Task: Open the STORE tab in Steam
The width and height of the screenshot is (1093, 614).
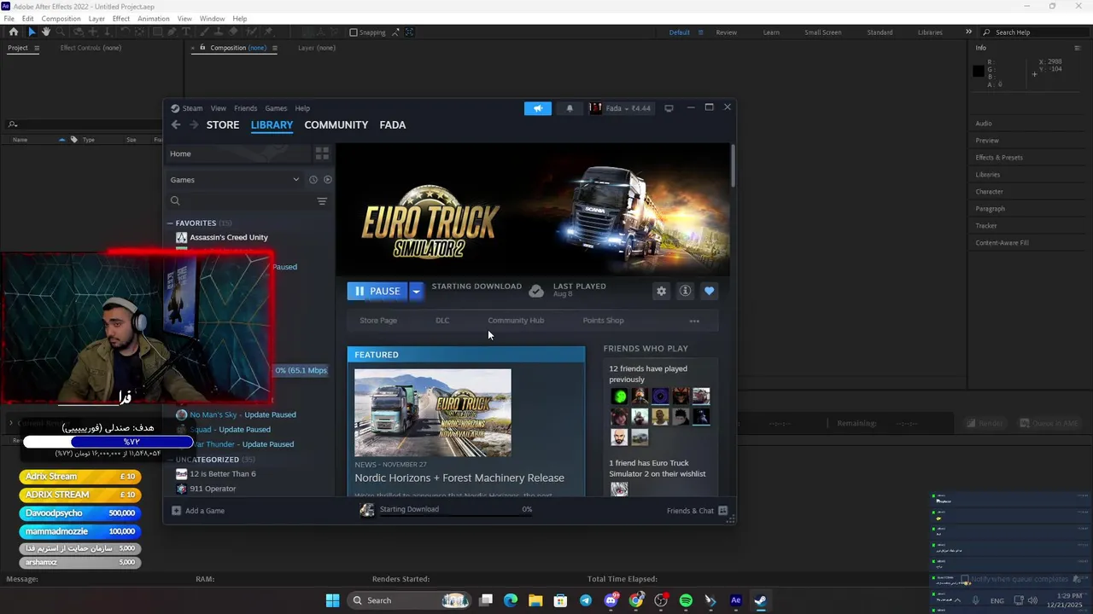Action: [223, 125]
